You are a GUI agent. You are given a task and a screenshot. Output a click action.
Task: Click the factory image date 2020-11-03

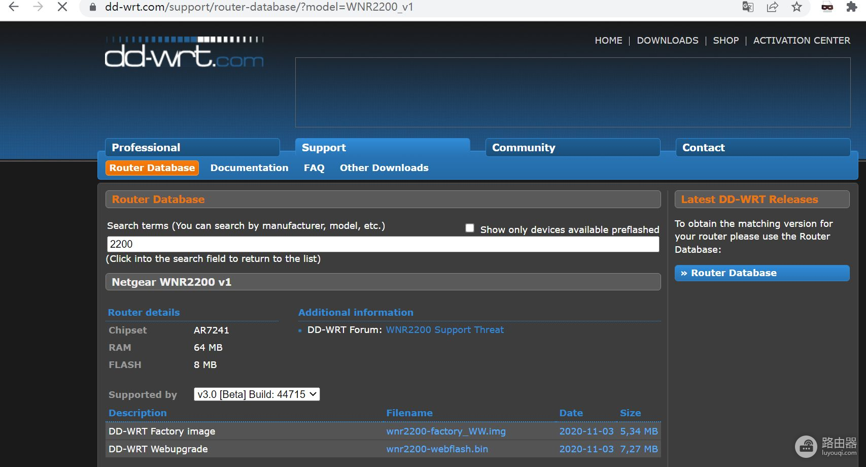(586, 431)
